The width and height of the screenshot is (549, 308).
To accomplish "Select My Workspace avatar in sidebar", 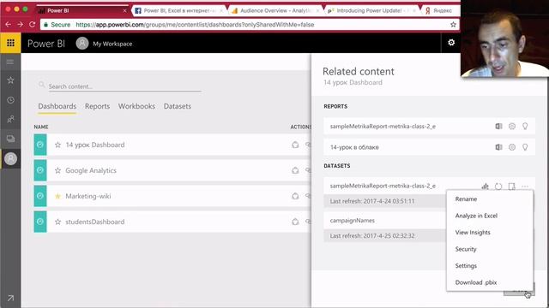I will (x=10, y=159).
